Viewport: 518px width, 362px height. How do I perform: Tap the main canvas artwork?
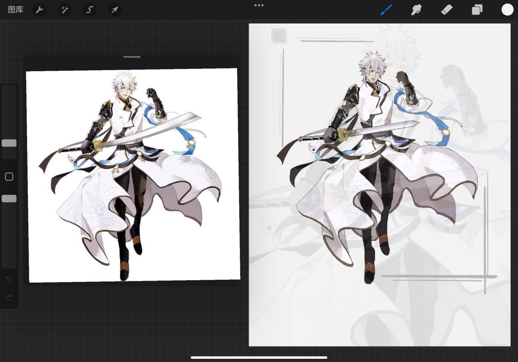[x=380, y=185]
